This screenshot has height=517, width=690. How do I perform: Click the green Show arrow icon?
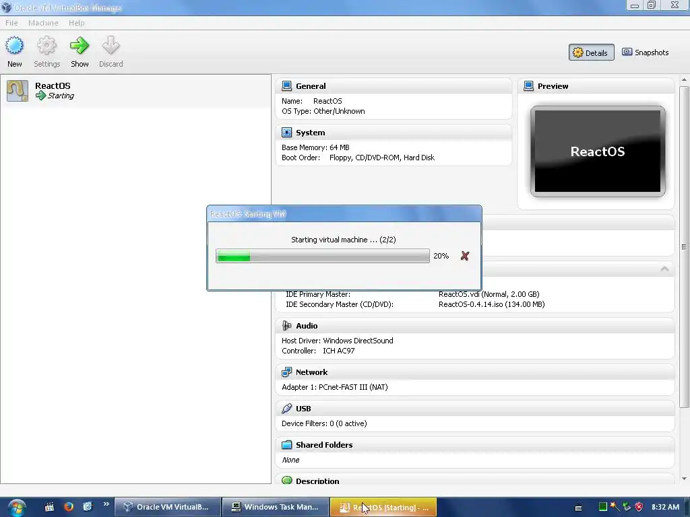(x=80, y=46)
